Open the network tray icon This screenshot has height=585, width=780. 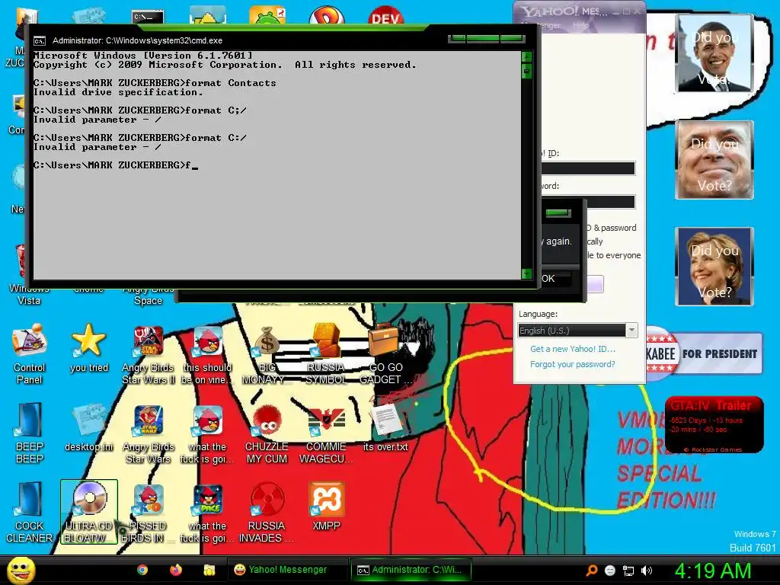click(x=628, y=571)
